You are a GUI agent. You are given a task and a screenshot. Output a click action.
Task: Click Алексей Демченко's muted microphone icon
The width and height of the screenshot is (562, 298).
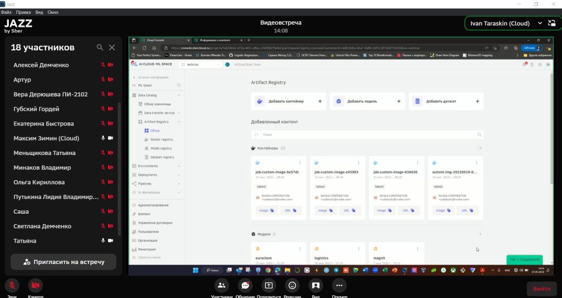(103, 65)
